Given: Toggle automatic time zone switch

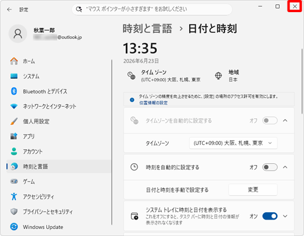Looking at the screenshot, I should [x=270, y=121].
